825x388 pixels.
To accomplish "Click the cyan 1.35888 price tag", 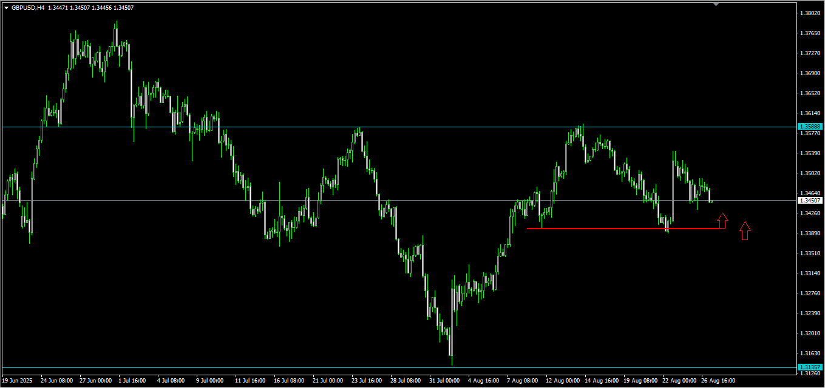I will [810, 127].
